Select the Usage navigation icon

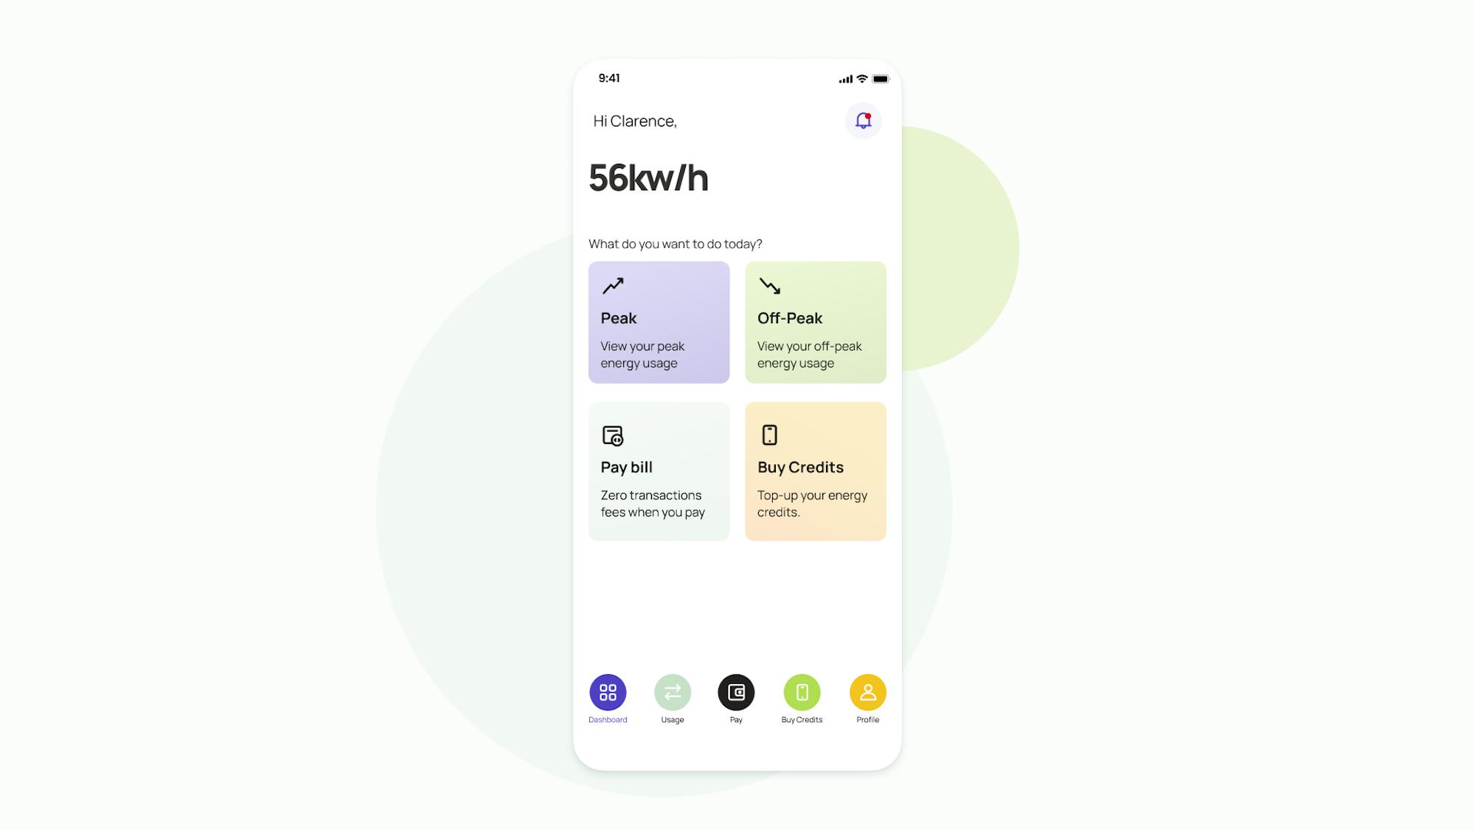[673, 692]
